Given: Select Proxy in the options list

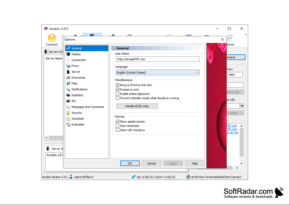Looking at the screenshot, I should (x=87, y=66).
